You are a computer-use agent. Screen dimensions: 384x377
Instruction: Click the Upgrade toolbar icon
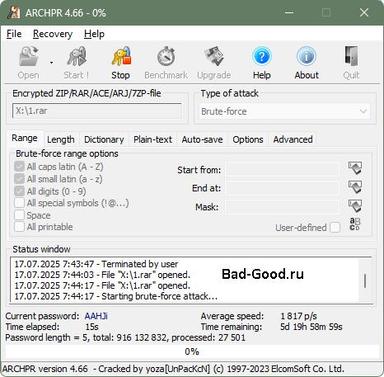[x=214, y=56]
